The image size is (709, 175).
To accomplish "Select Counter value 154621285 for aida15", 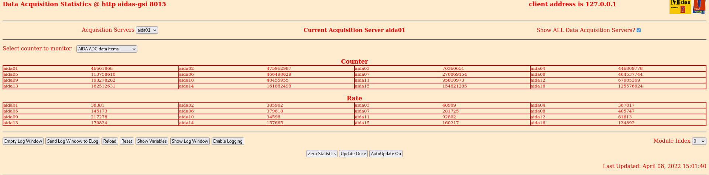I will [455, 86].
